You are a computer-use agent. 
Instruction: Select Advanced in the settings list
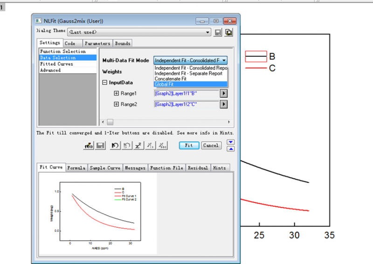coord(68,70)
